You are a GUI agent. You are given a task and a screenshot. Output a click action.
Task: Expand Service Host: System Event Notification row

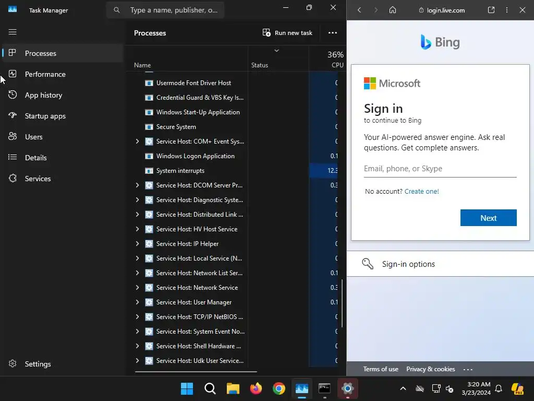point(137,332)
